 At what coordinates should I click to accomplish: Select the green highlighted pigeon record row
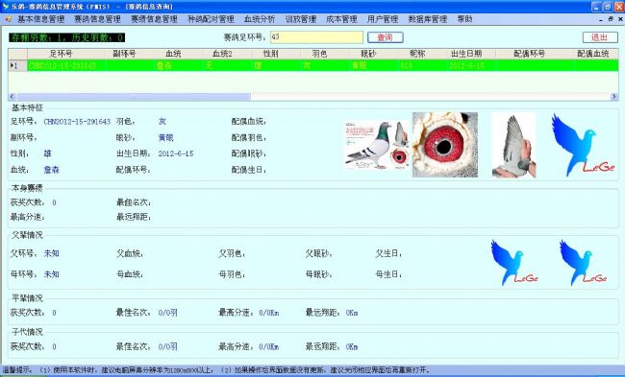[x=313, y=65]
